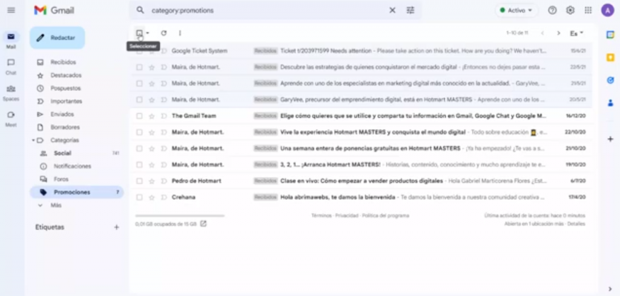This screenshot has width=620, height=296.
Task: Collapse the Categorías tree in sidebar
Action: [34, 140]
